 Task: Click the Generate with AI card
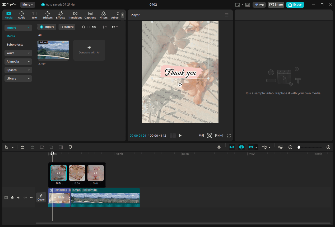[89, 50]
